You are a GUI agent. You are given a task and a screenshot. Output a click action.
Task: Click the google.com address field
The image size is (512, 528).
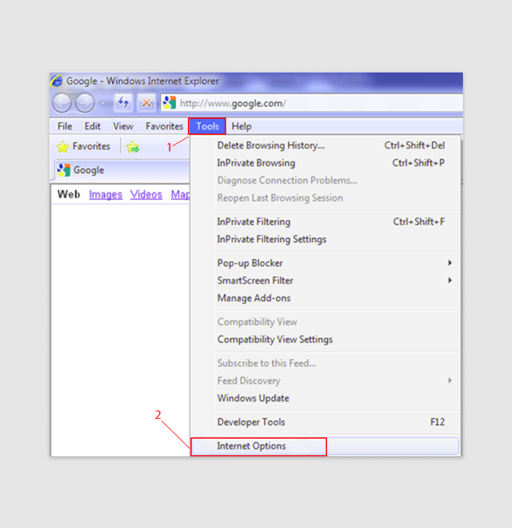coord(312,103)
